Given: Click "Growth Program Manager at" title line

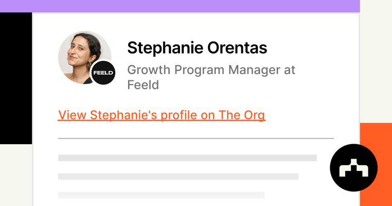Looking at the screenshot, I should click(x=211, y=70).
